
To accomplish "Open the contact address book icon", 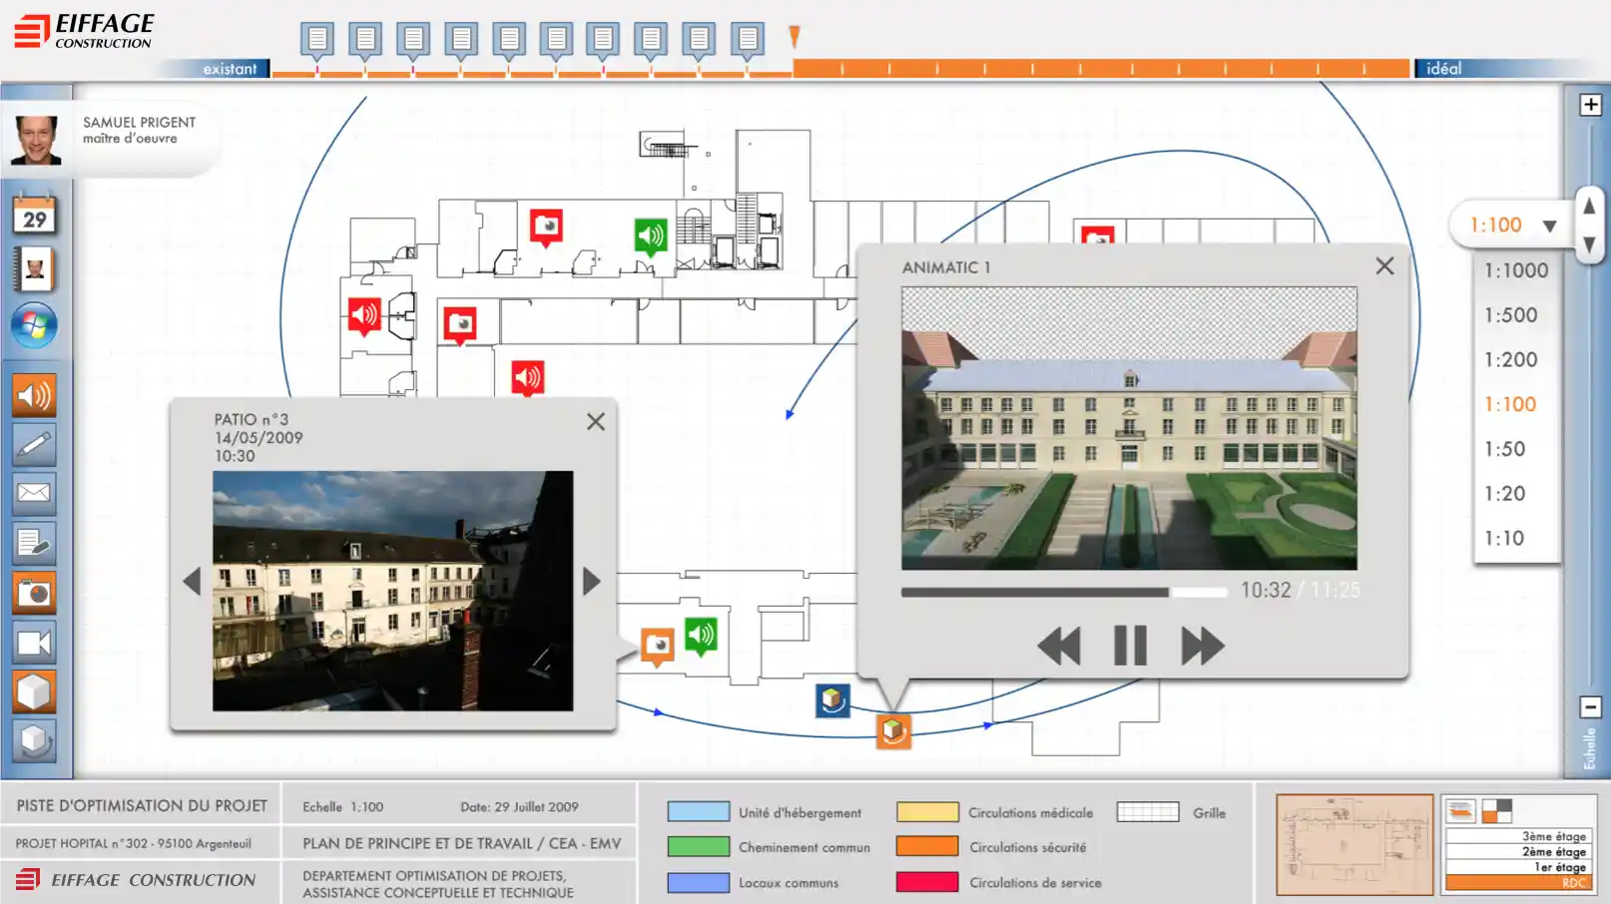I will point(35,269).
